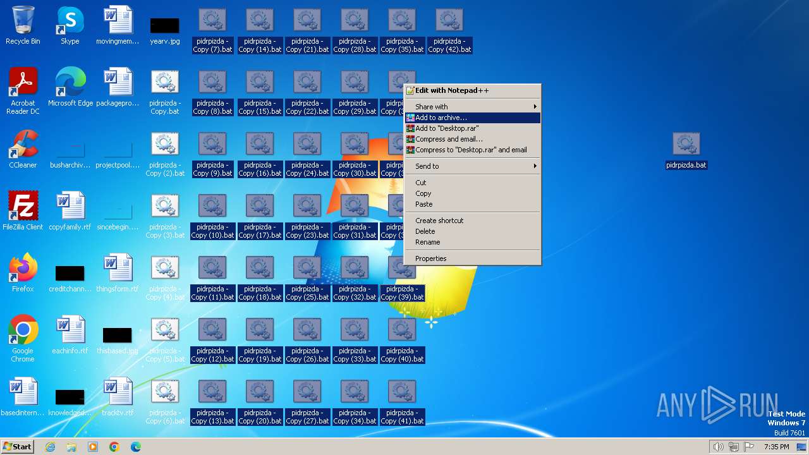Viewport: 809px width, 455px height.
Task: Select pidrpizda - Copy (25).bat file
Action: 307,278
